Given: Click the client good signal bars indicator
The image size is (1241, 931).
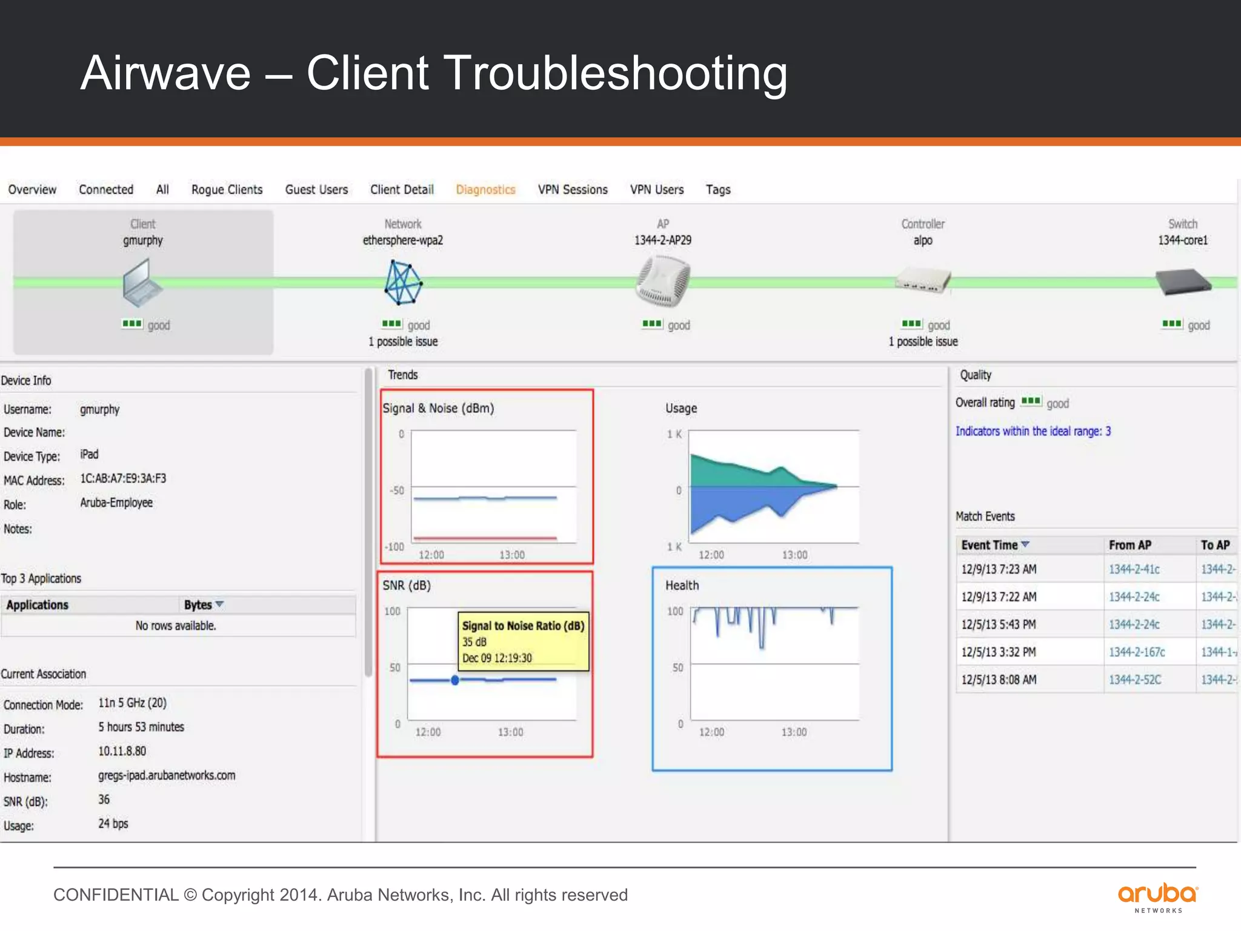Looking at the screenshot, I should (132, 324).
